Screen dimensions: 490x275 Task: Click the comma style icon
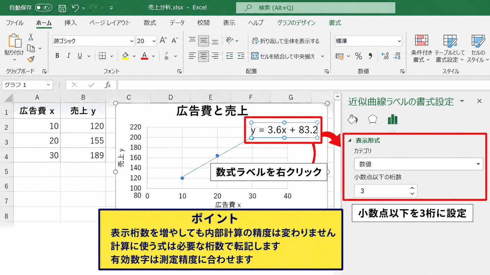coord(370,56)
